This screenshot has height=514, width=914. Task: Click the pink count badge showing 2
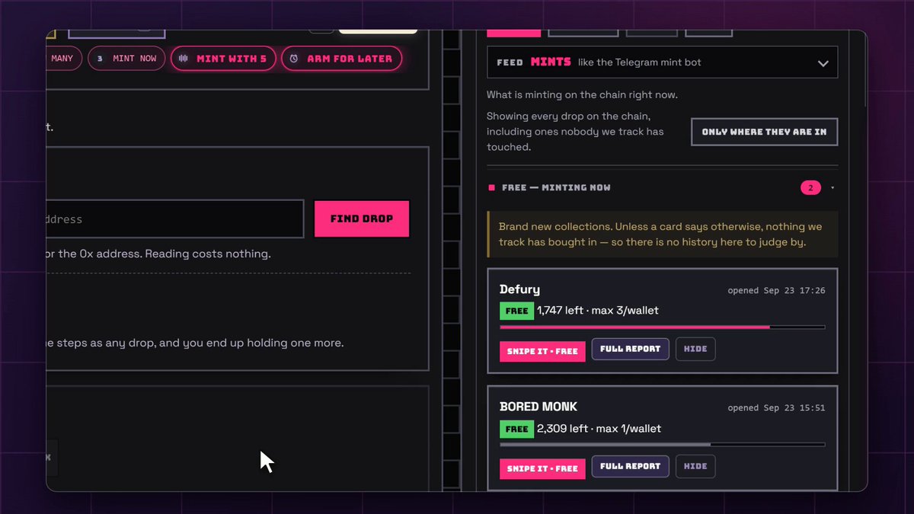pos(810,188)
